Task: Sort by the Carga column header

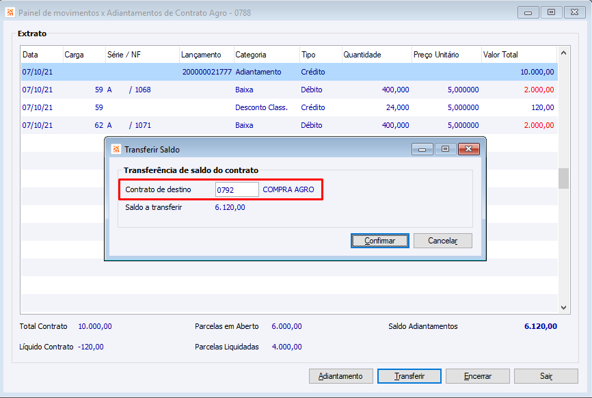Action: click(84, 55)
